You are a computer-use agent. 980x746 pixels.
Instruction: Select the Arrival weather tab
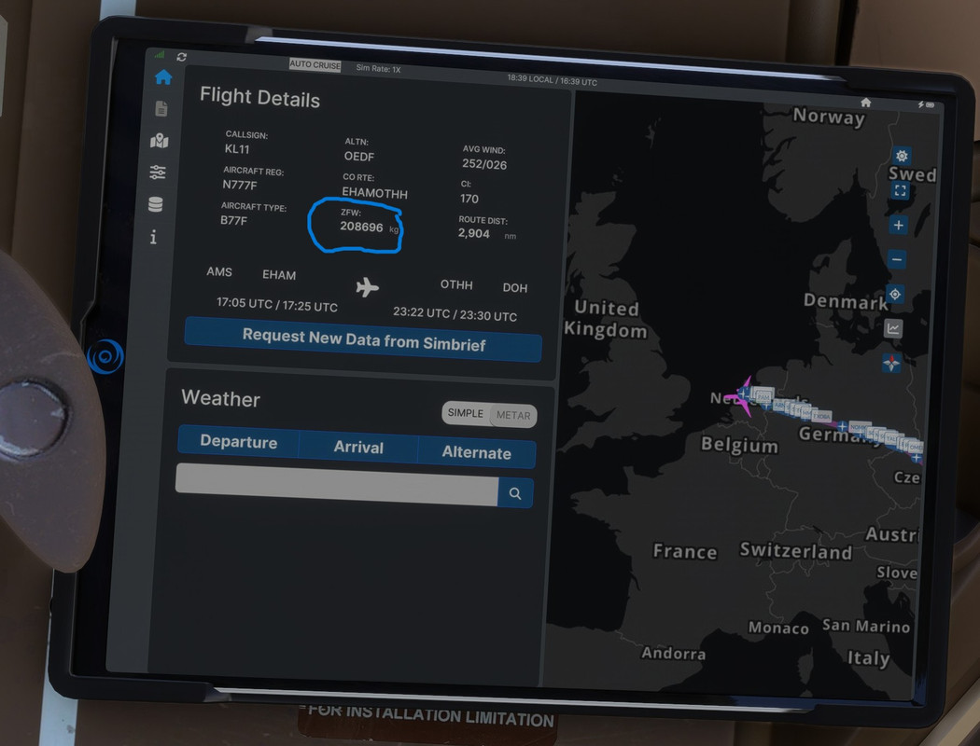[358, 447]
